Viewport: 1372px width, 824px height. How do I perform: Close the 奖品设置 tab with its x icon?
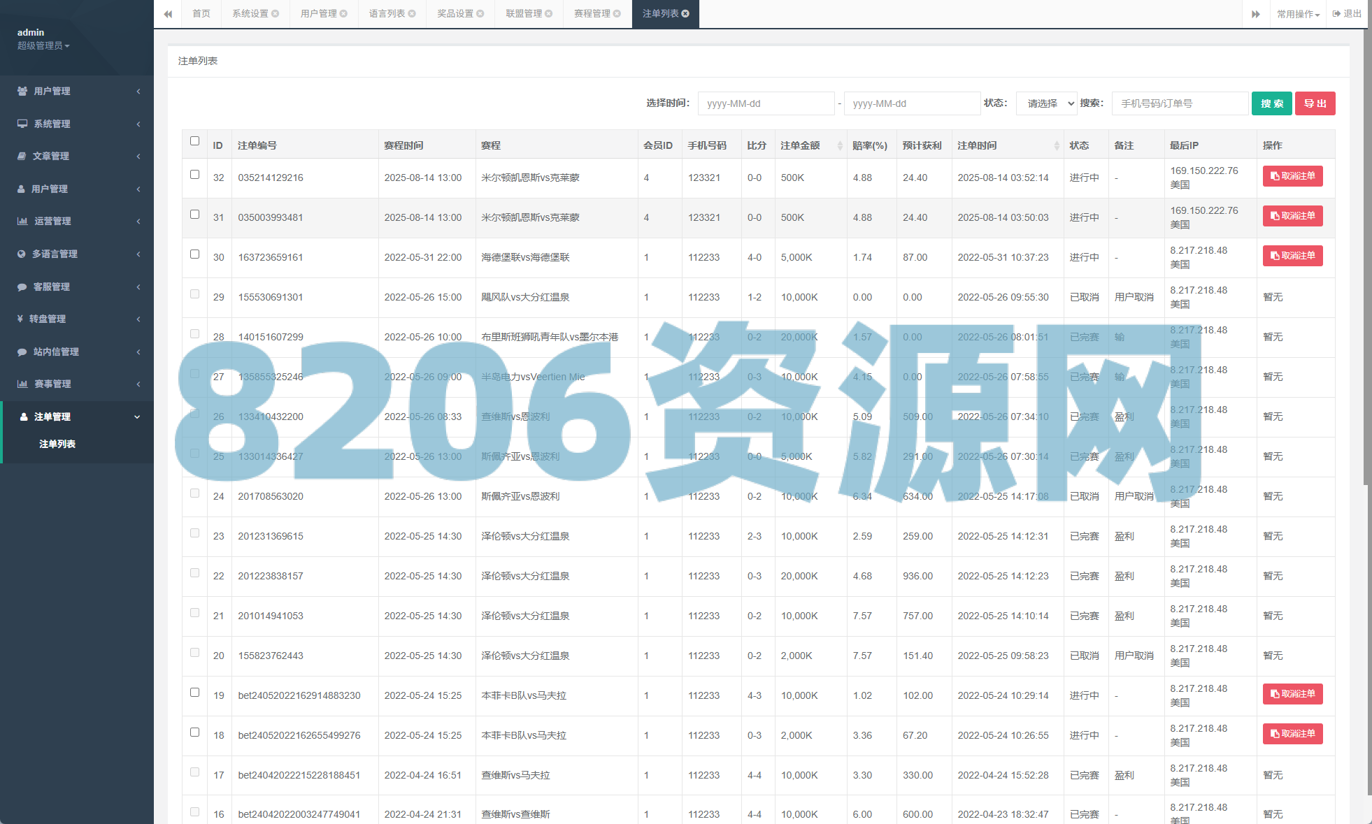point(480,14)
